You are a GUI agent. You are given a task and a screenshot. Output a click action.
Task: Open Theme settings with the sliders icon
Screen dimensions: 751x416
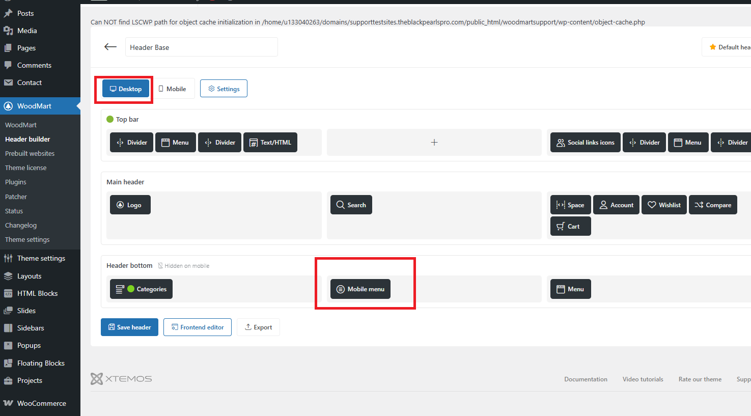(40, 258)
